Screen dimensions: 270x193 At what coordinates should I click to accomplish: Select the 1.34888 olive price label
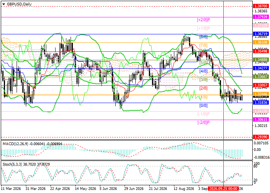pos(261,60)
